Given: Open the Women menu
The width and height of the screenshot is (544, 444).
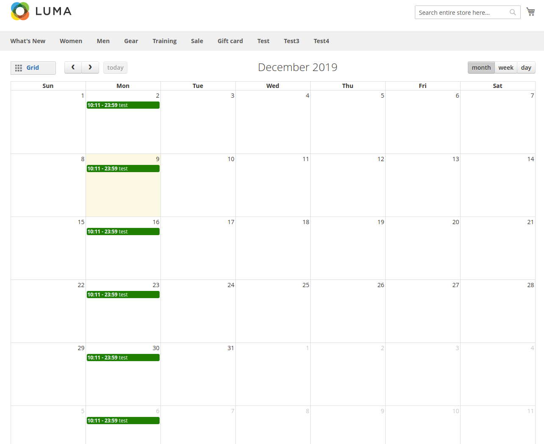Looking at the screenshot, I should pyautogui.click(x=71, y=41).
